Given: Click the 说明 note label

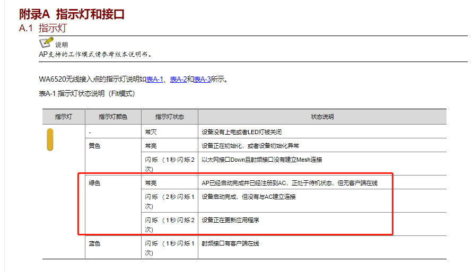Looking at the screenshot, I should 62,45.
